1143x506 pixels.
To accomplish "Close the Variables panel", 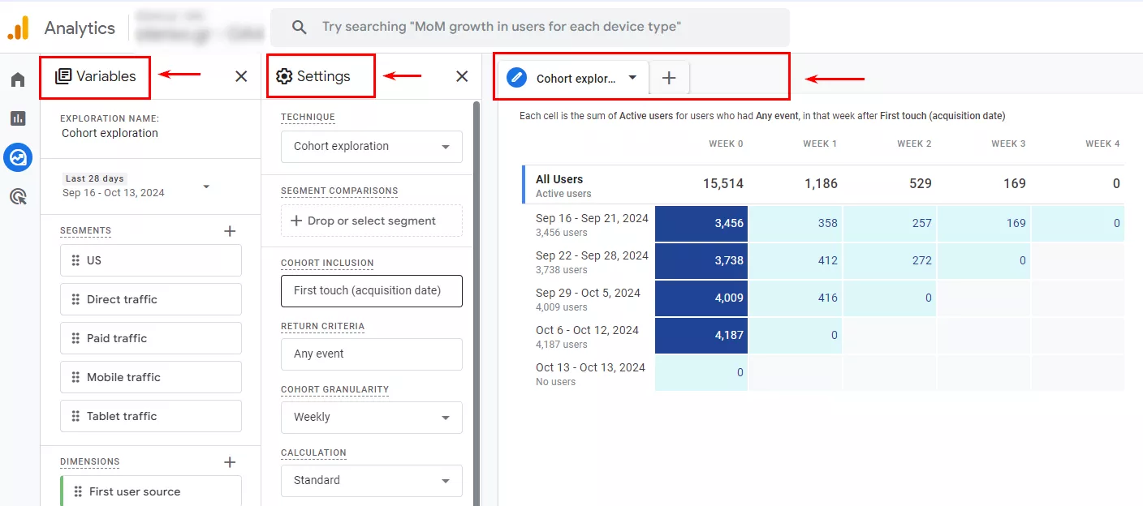I will pos(241,76).
